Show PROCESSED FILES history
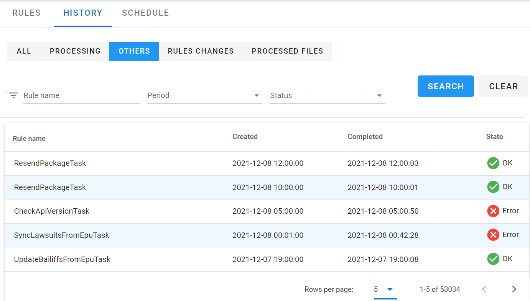This screenshot has height=301, width=530. [287, 51]
